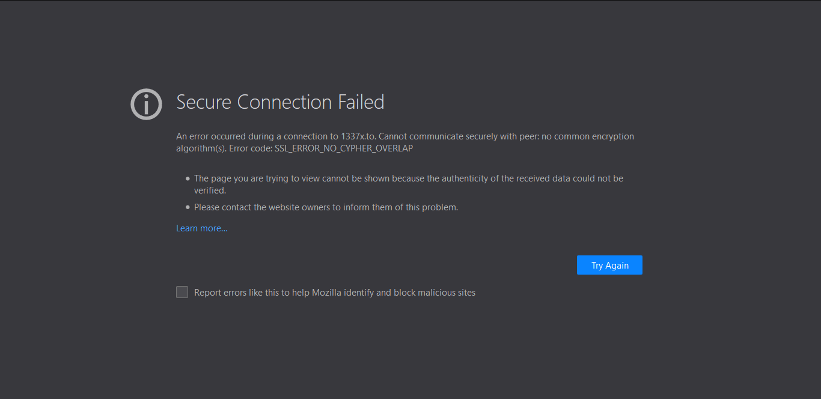This screenshot has height=399, width=821.
Task: Open the Learn more link
Action: pos(201,228)
